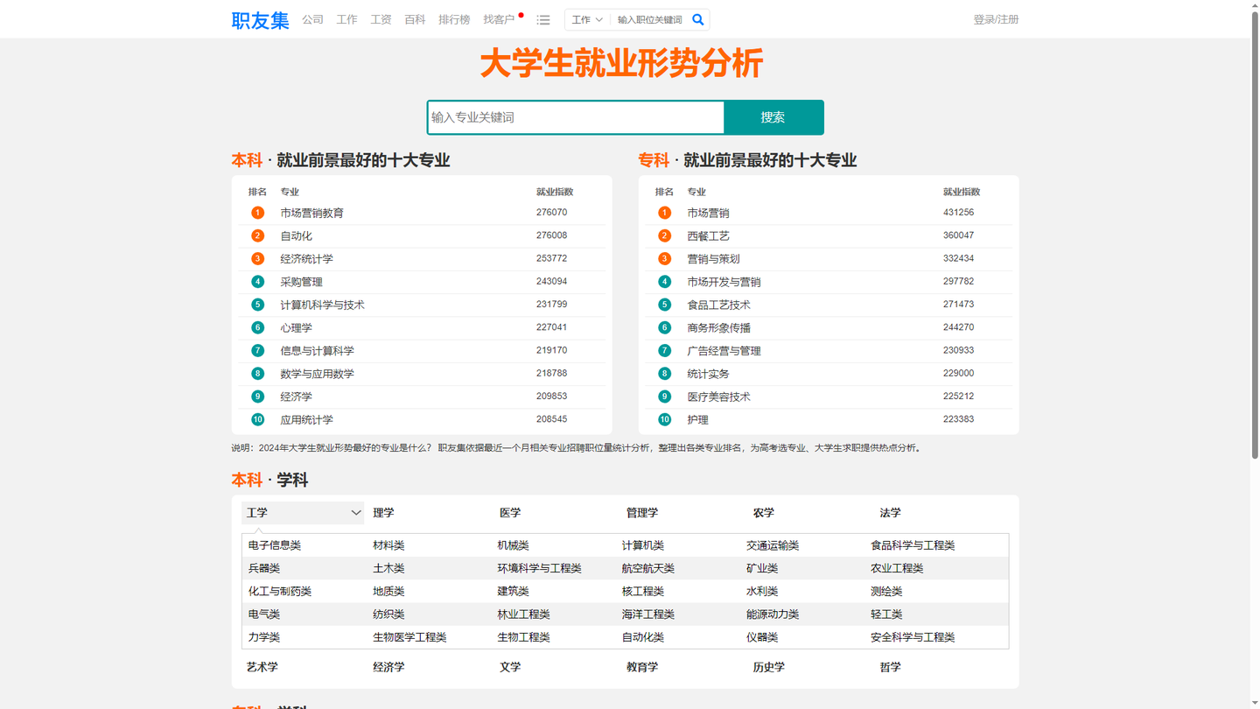Open 市场营销教育 major link

point(312,213)
